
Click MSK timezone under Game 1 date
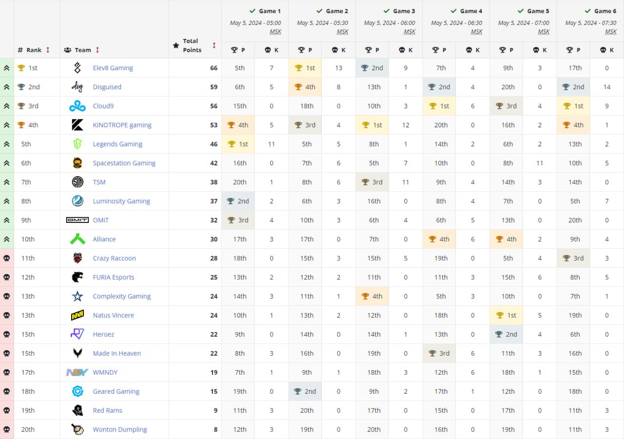(x=275, y=32)
